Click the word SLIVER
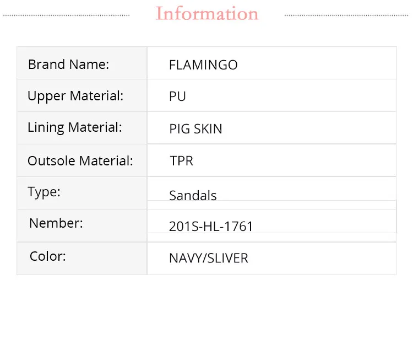This screenshot has width=413, height=344. coord(227,258)
